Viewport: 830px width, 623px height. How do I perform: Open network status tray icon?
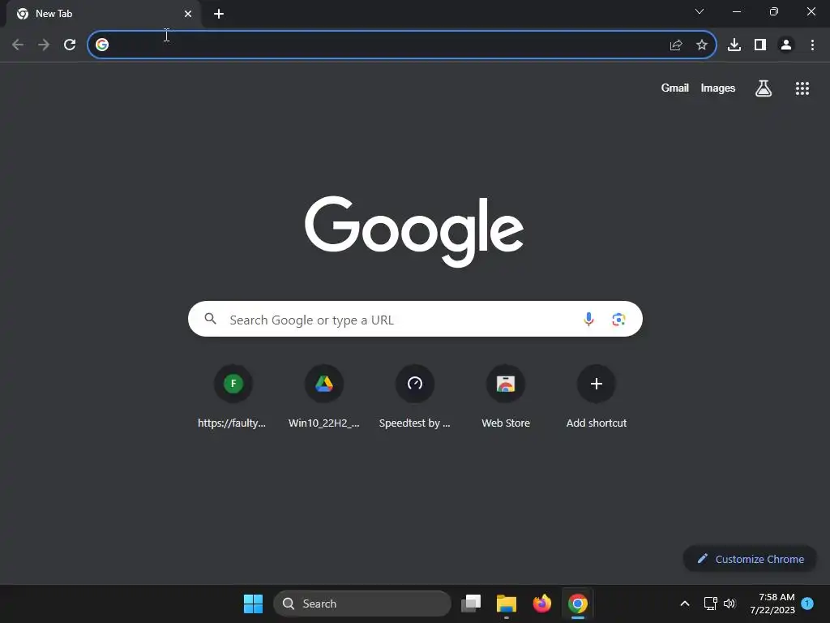710,604
